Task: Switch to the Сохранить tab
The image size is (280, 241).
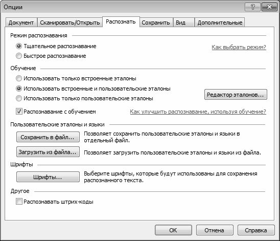Action: (156, 23)
